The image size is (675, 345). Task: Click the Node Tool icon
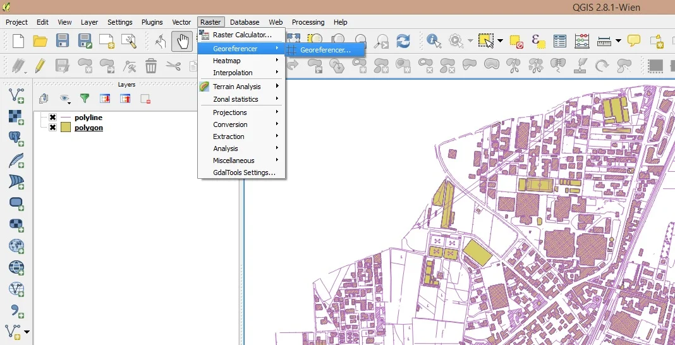pyautogui.click(x=129, y=66)
